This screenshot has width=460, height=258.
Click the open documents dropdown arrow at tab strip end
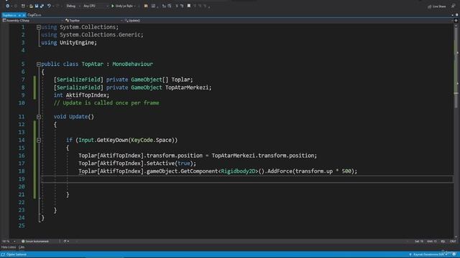pos(452,15)
